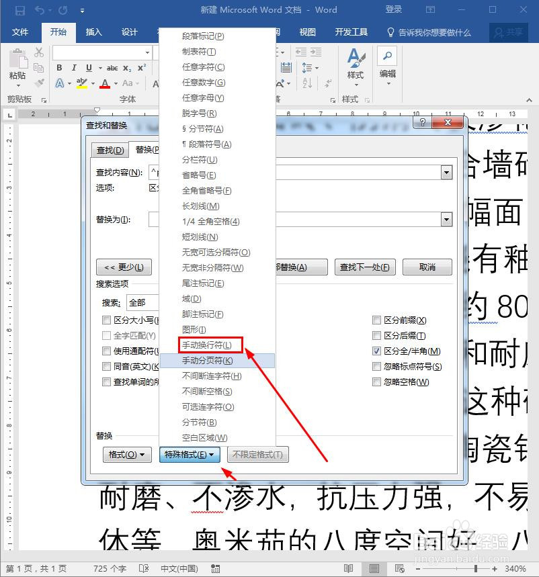Screen dimensions: 539x577
Task: Switch to the 视图 ribbon tab
Action: pyautogui.click(x=307, y=32)
